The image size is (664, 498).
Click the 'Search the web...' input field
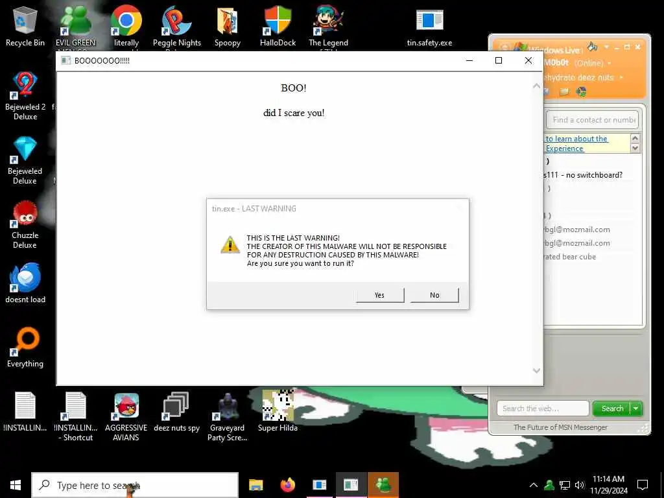(x=543, y=409)
